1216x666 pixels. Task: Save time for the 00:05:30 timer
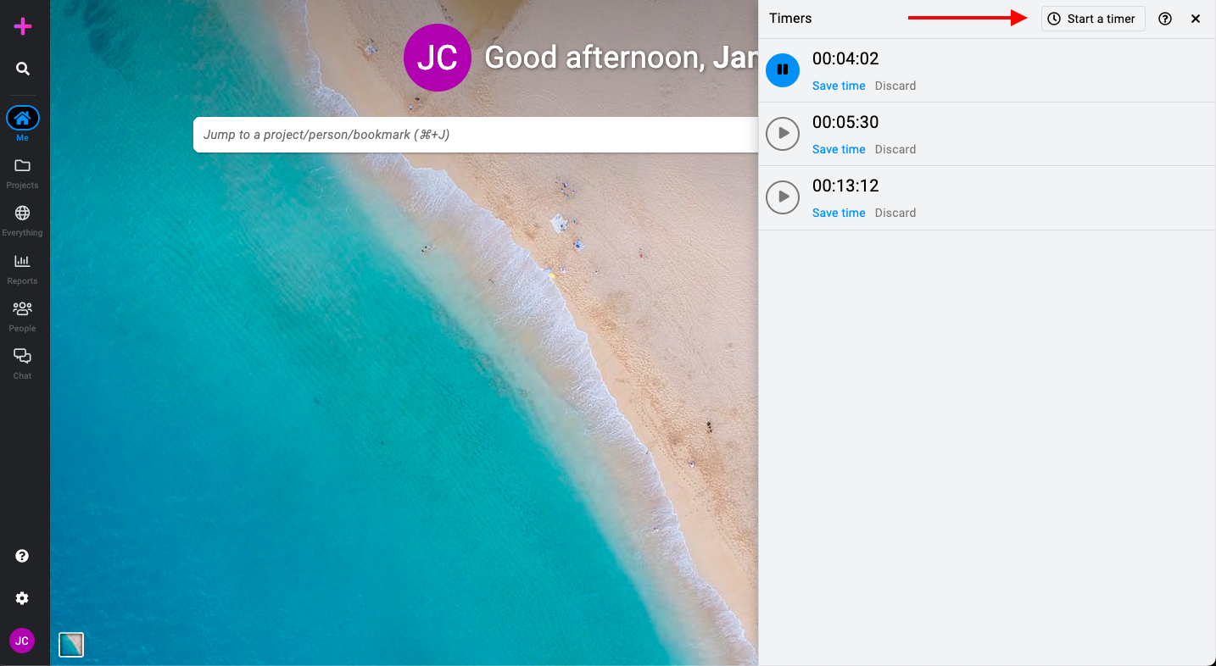(x=839, y=149)
